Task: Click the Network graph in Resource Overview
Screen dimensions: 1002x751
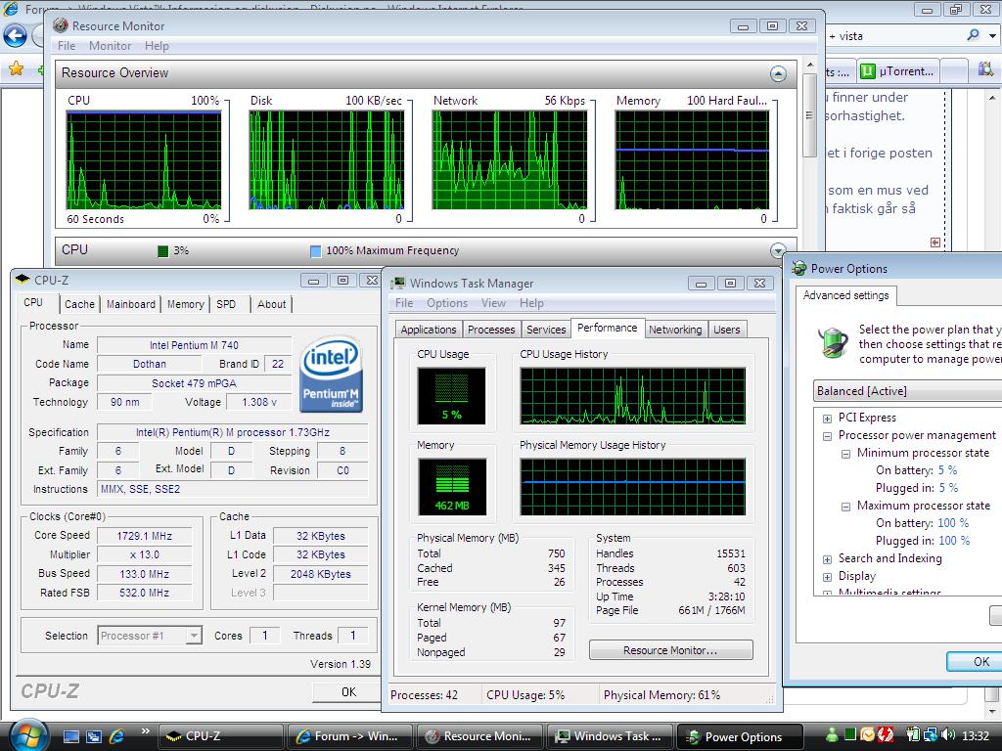Action: (x=509, y=159)
